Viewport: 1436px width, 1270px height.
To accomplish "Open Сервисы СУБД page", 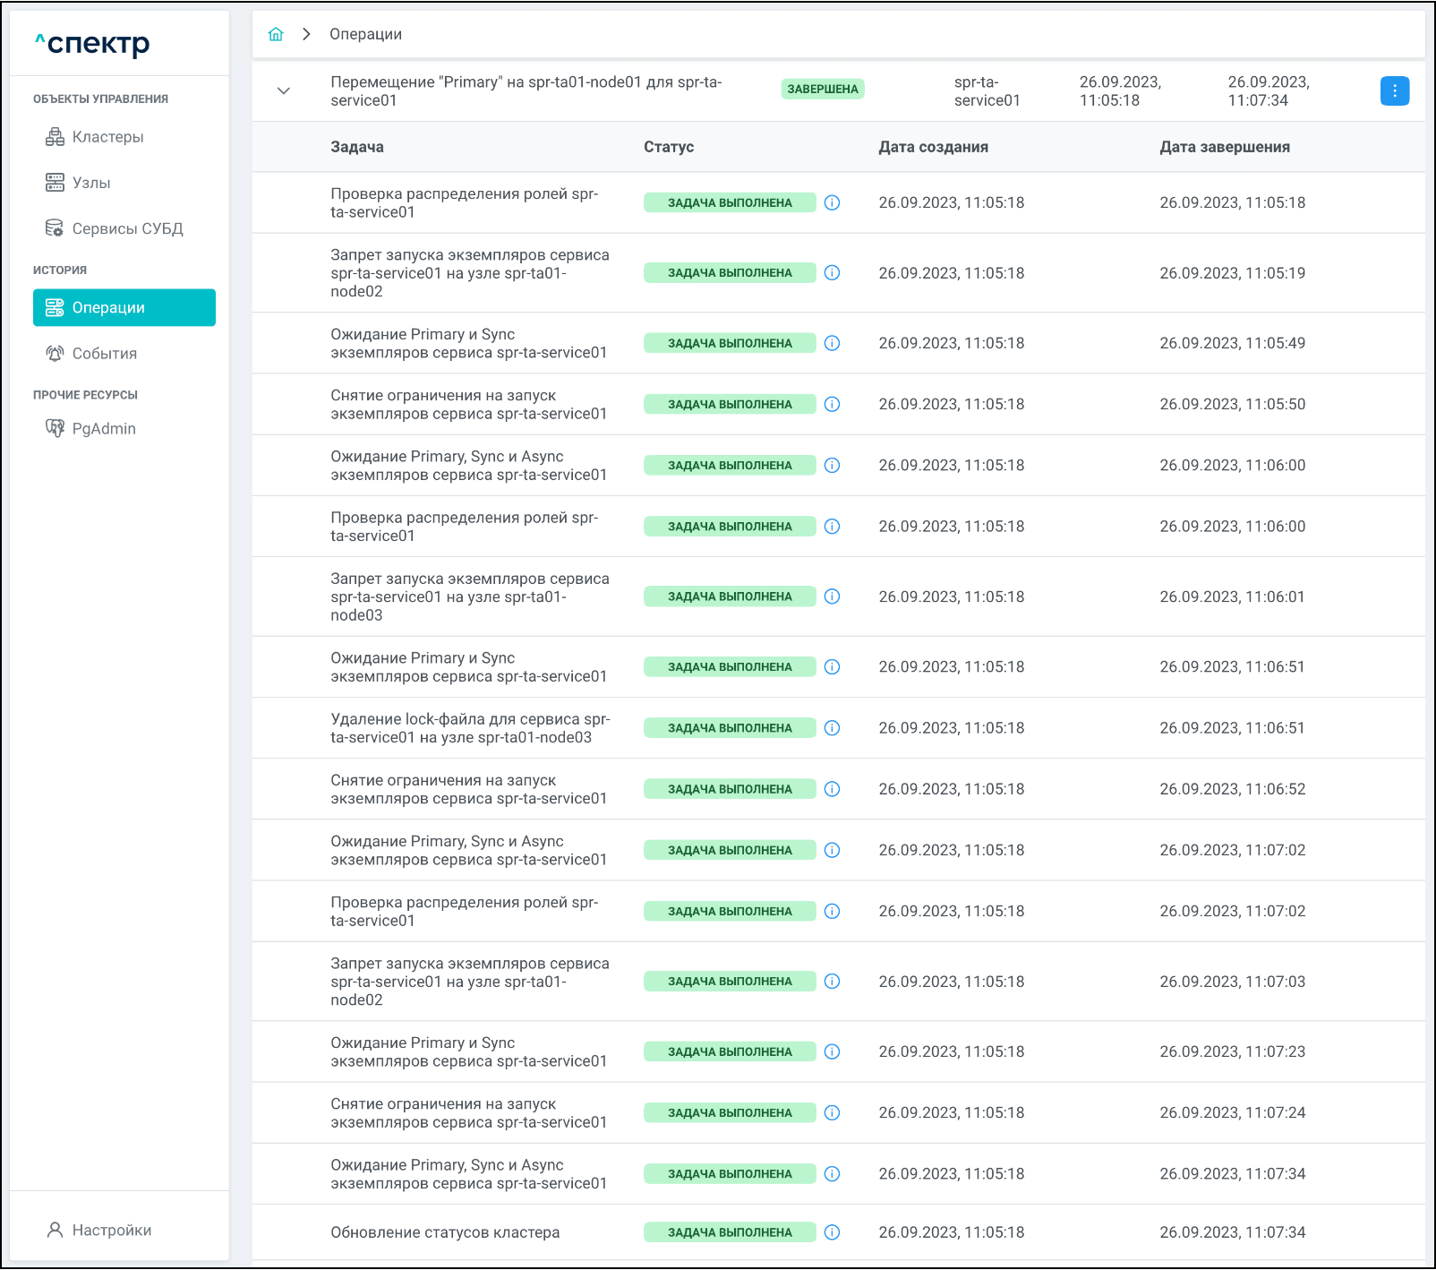I will coord(127,228).
